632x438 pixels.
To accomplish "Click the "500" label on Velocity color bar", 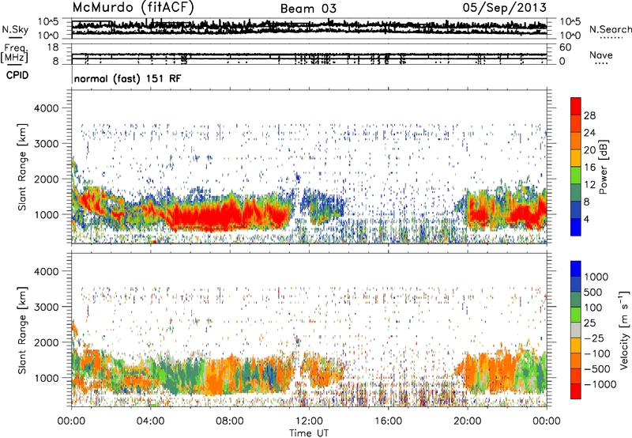I will pyautogui.click(x=593, y=293).
